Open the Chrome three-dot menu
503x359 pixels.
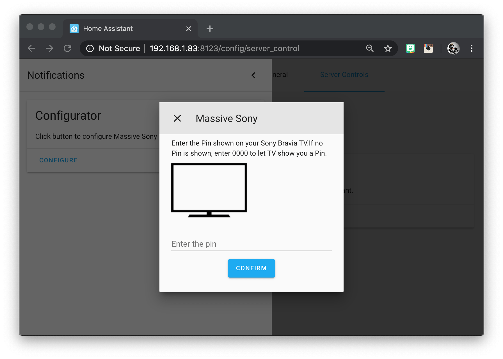coord(472,48)
